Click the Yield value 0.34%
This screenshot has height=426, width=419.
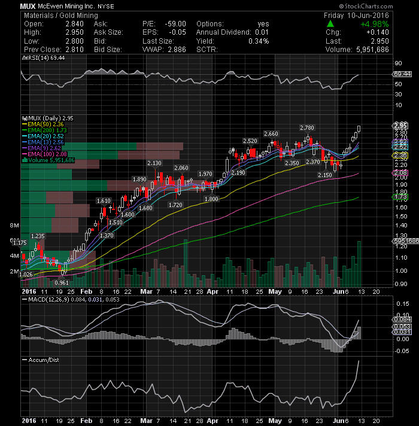click(259, 41)
